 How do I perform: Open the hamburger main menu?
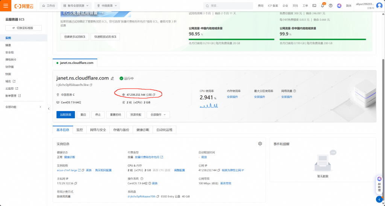click(x=5, y=5)
